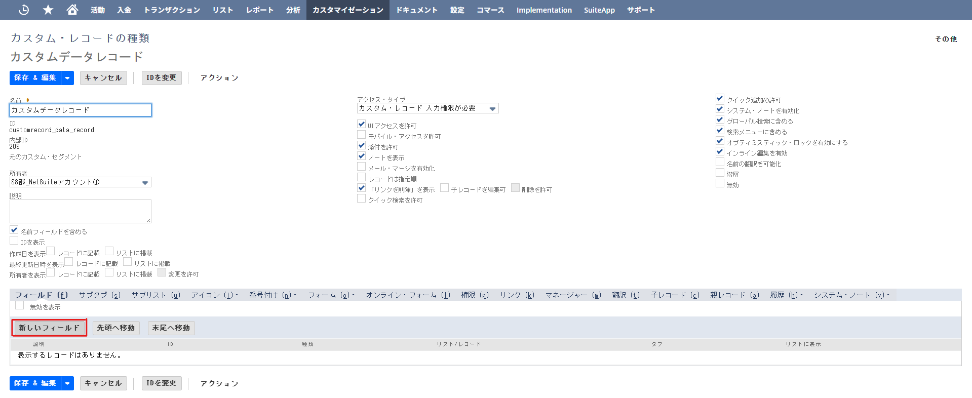Click the bottom 保存 & 編集 button
The height and width of the screenshot is (398, 972).
pos(35,383)
